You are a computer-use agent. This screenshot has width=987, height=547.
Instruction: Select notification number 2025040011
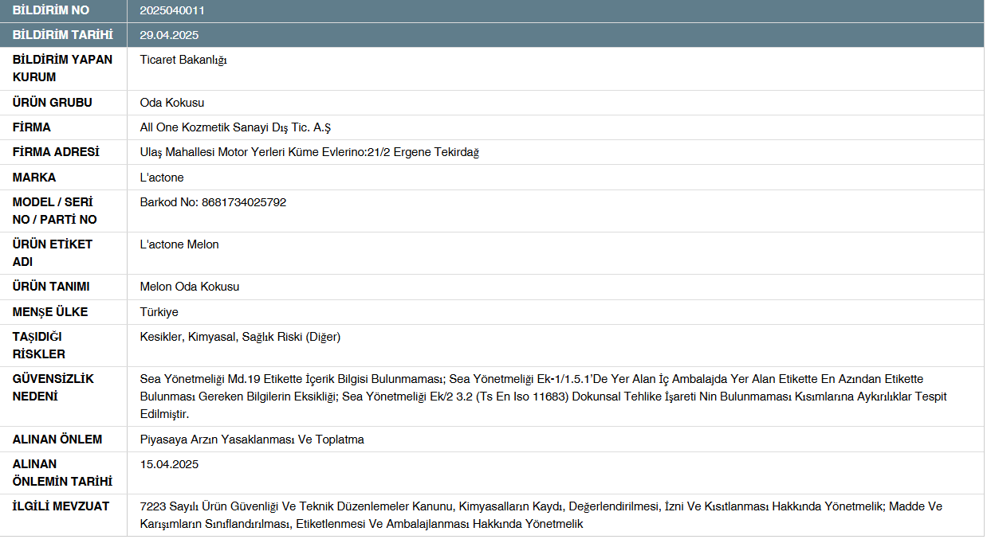pyautogui.click(x=171, y=10)
